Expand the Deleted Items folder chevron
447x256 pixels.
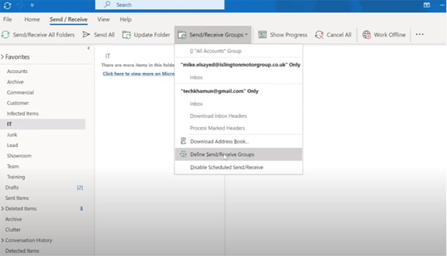pos(2,208)
